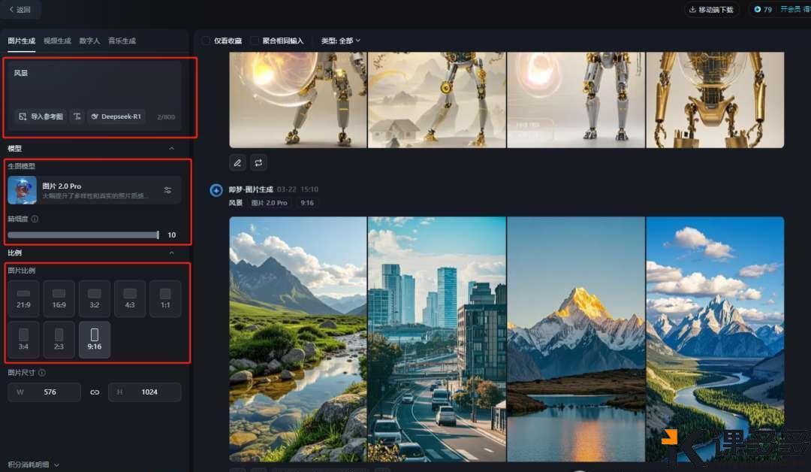Click the width input field showing 576

pyautogui.click(x=44, y=392)
